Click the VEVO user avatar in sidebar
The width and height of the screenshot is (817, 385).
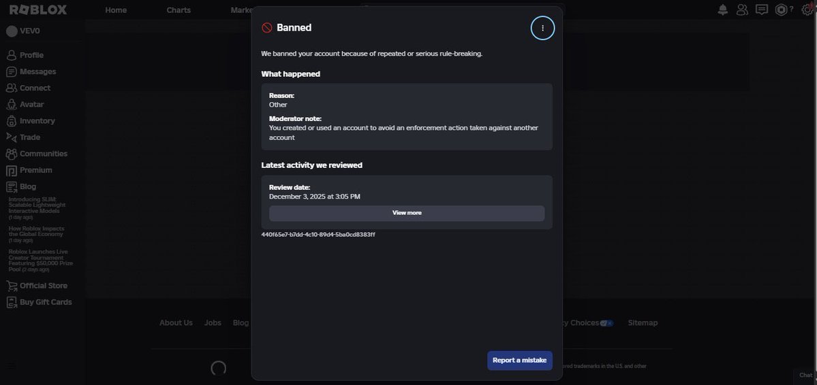(x=12, y=31)
